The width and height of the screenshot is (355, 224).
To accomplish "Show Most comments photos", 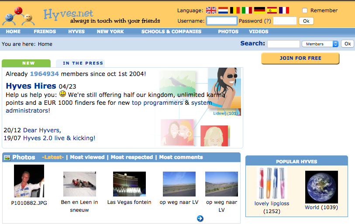I will point(181,157).
